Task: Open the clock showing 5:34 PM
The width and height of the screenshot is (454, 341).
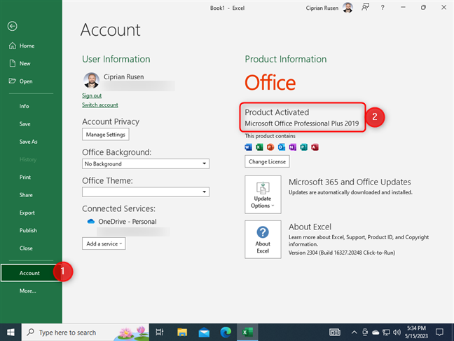Action: coord(416,333)
